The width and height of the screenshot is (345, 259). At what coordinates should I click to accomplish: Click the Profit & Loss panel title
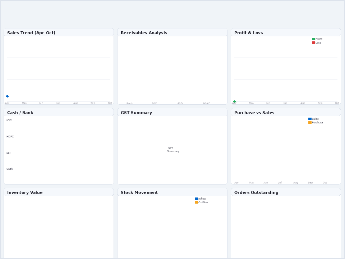click(x=248, y=33)
